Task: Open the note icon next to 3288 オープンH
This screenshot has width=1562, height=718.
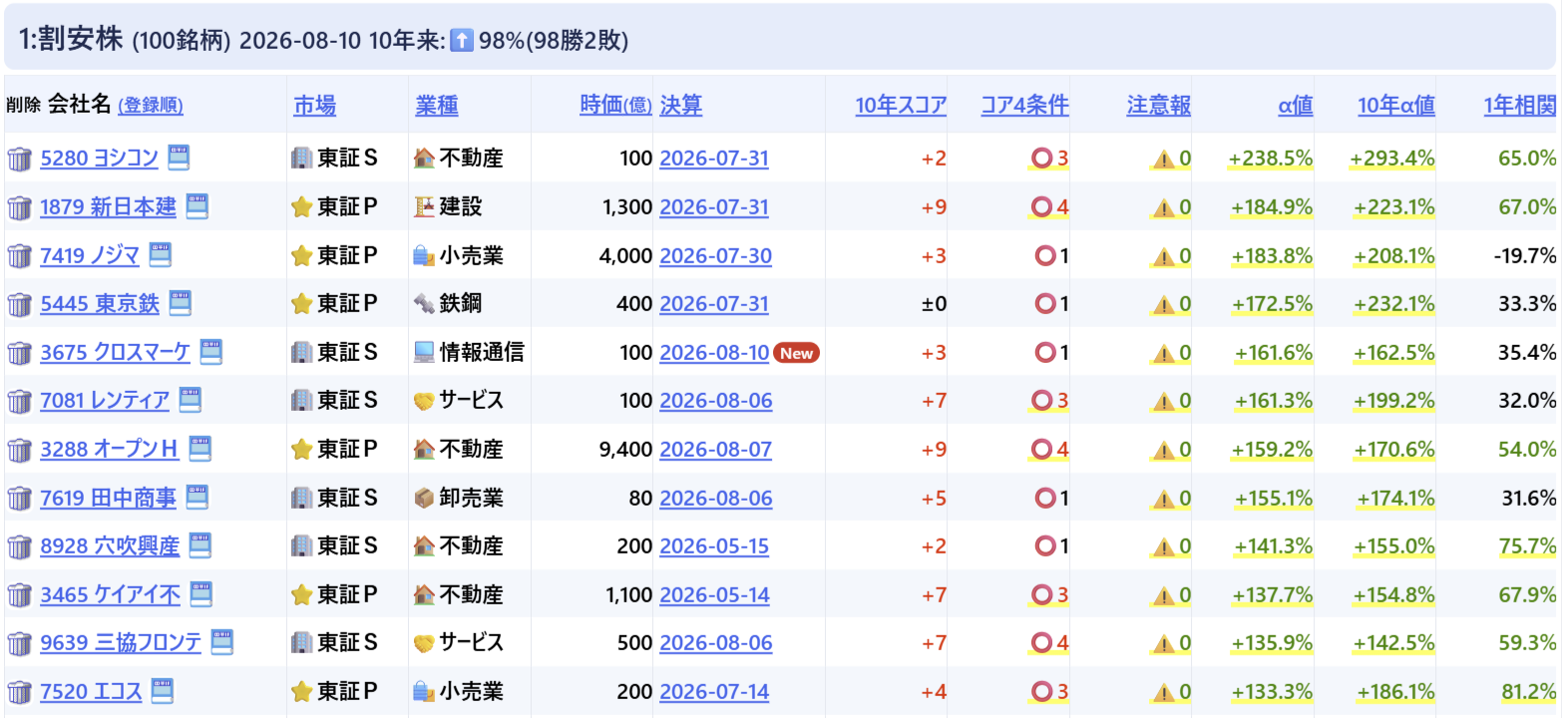Action: (x=200, y=448)
